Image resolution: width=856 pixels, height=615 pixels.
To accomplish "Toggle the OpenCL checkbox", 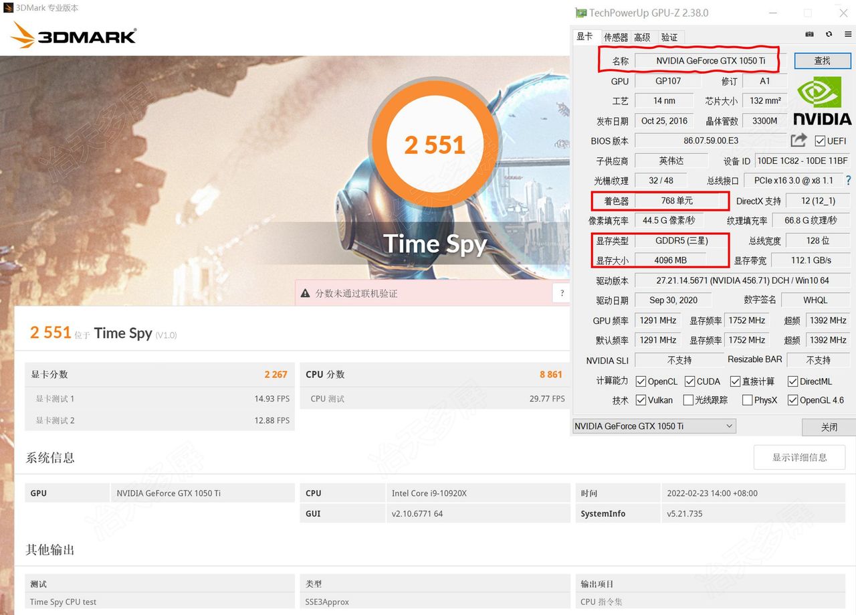I will click(641, 381).
